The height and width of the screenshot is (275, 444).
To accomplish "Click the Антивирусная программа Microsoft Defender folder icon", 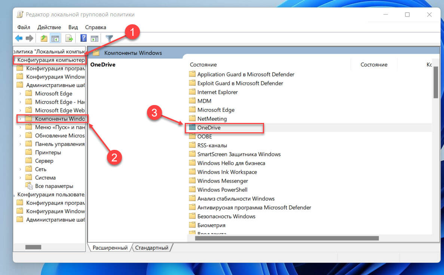I will 192,207.
